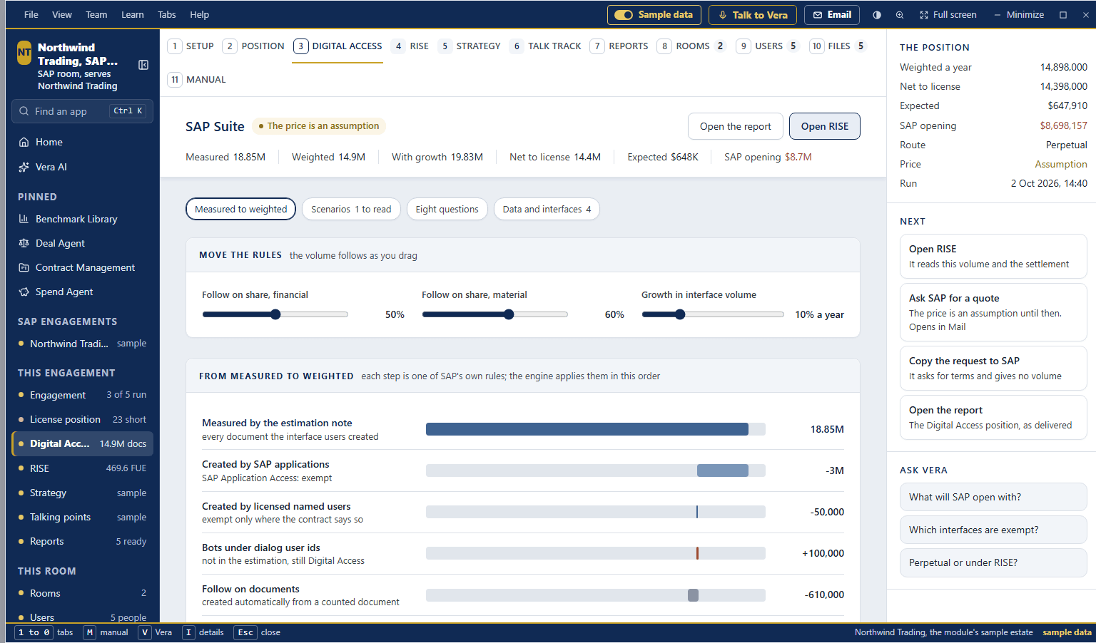
Task: Adjust Follow on share, material slider
Action: pos(495,314)
